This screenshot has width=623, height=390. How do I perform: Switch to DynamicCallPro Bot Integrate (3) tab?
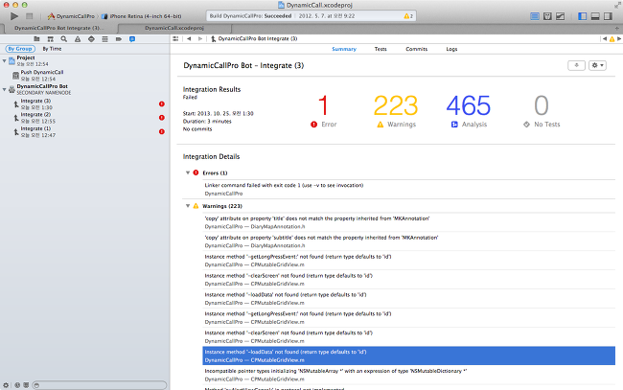58,28
